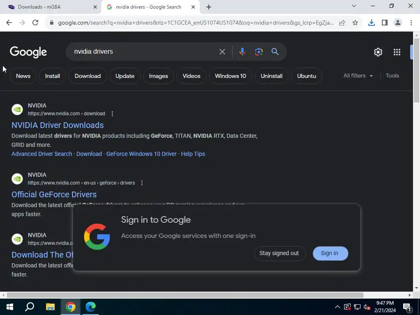Open the Windows Start menu
Screen dimensions: 420x315
click(x=10, y=307)
